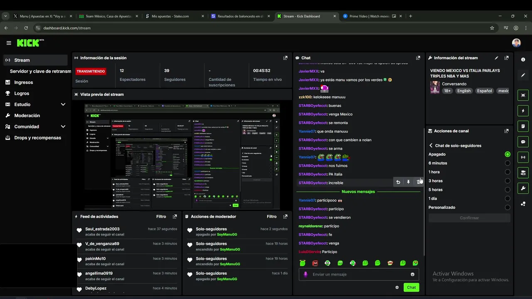The image size is (532, 299).
Task: Click the Nuevos mensajes divider label
Action: (358, 192)
